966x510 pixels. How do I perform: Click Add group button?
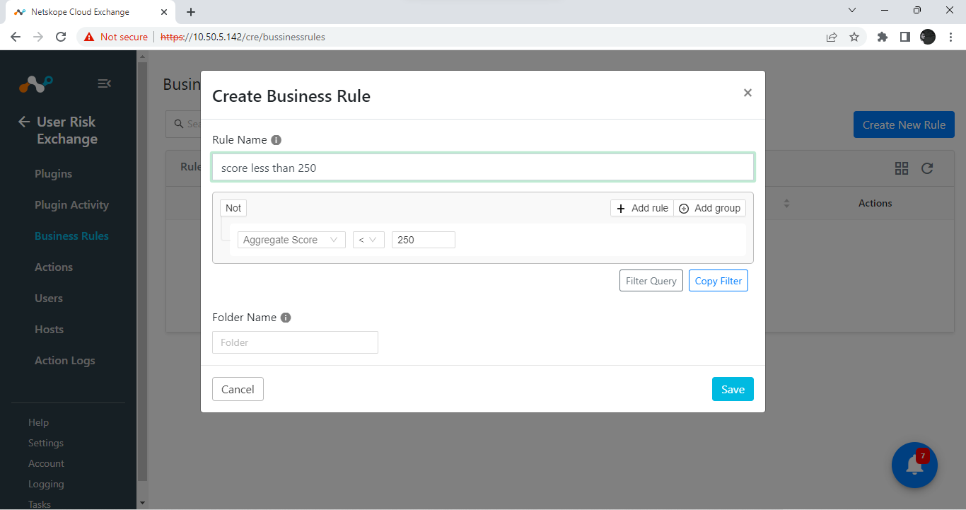pos(709,208)
